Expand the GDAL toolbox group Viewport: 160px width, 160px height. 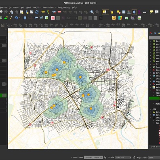pos(151,76)
